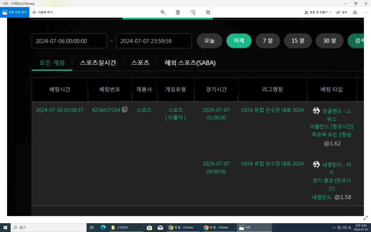Viewport: 371px width, 232px height.
Task: Click odds value @1.58
Action: pyautogui.click(x=343, y=197)
